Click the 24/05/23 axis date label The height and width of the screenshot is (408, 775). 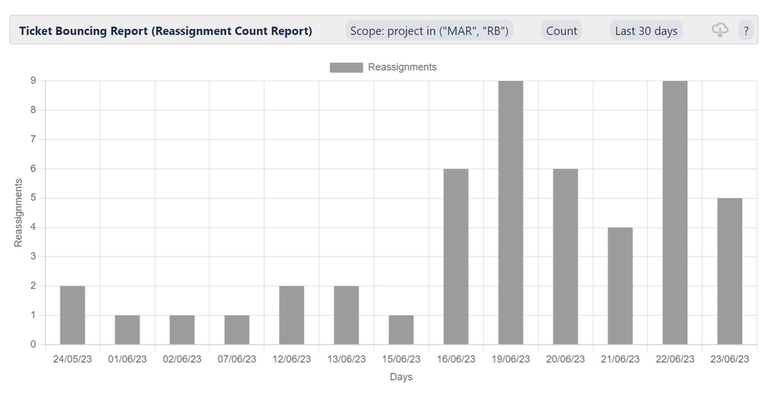[x=73, y=359]
